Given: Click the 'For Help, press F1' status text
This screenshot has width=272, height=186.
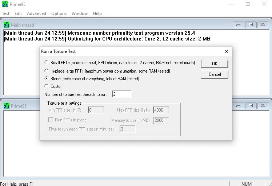Looking at the screenshot, I should 17,184.
